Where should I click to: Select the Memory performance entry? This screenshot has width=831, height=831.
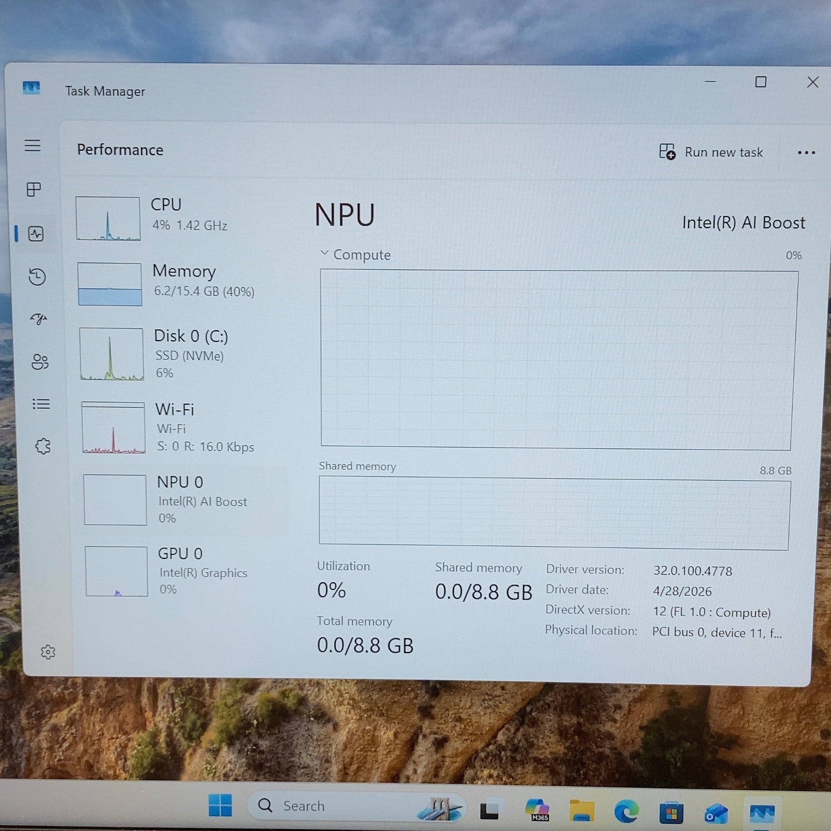click(x=181, y=284)
